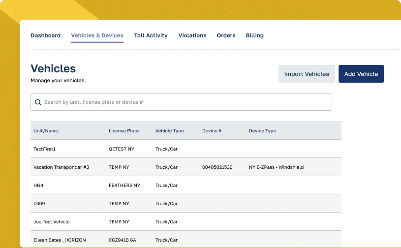Sort by the Unit/Name column header
Screen dimensions: 401x248
46,131
